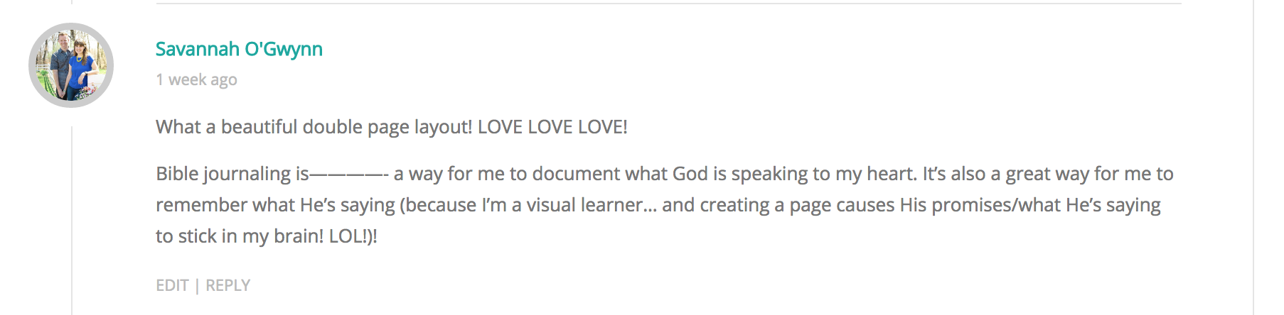Click the phrase "It's also a great way"

(1005, 174)
